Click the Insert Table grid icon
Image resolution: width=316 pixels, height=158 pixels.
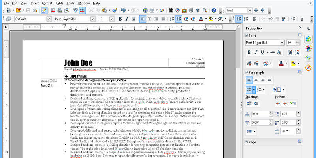point(152,10)
